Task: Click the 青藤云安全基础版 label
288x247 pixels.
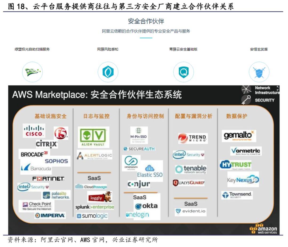Action: pyautogui.click(x=183, y=49)
